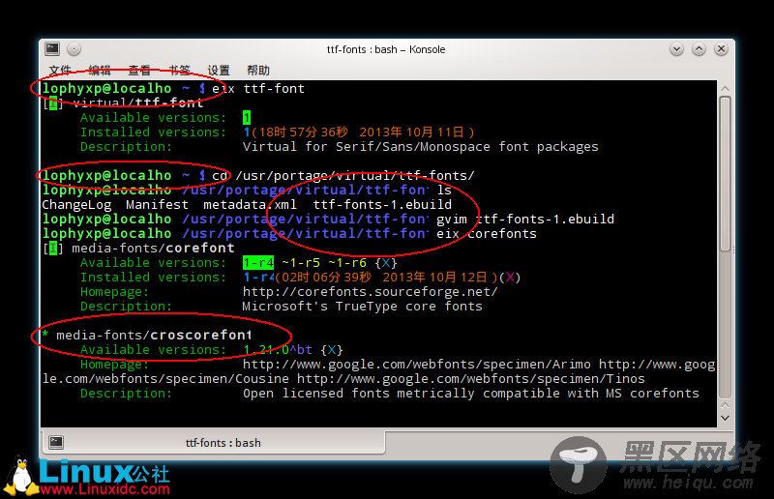
Task: Open the 设置 menu
Action: (x=219, y=70)
